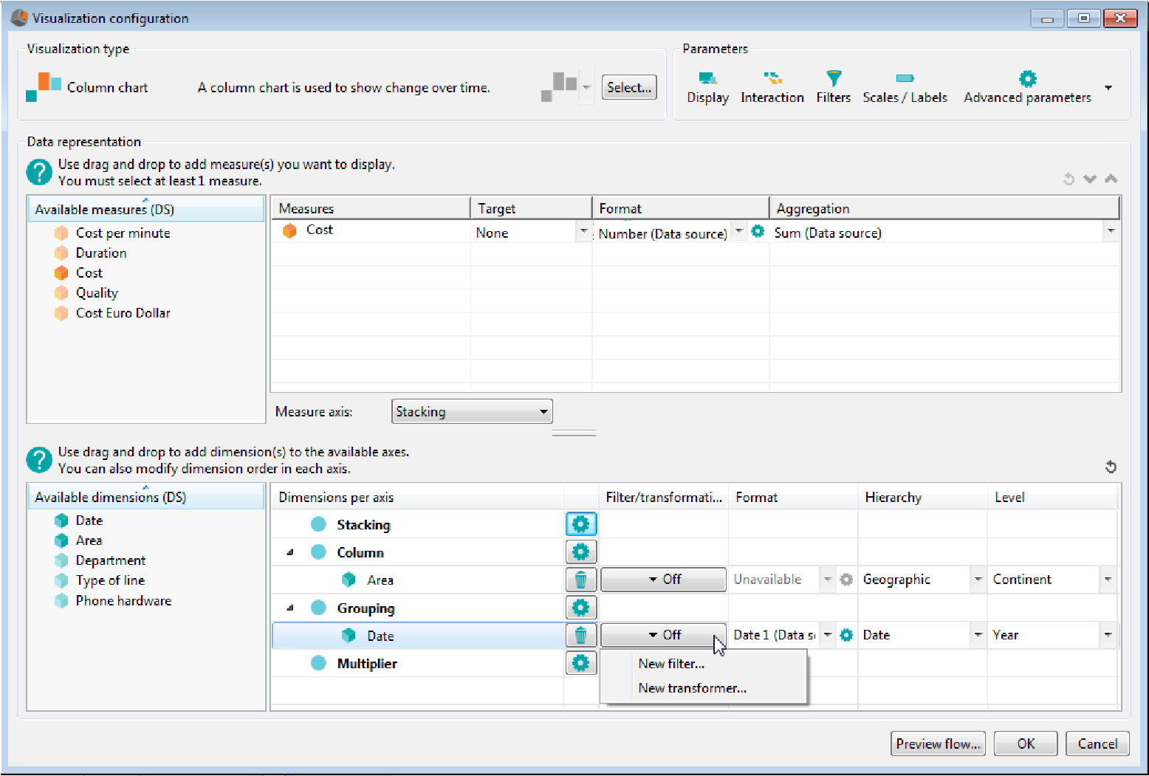1149x776 pixels.
Task: Open the Format dropdown for Date dimension
Action: pyautogui.click(x=828, y=635)
